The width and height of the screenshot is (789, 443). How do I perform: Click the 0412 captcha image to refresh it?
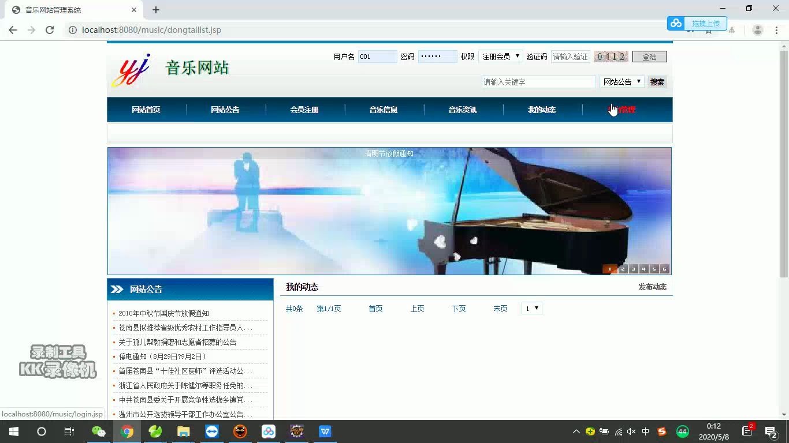tap(611, 56)
